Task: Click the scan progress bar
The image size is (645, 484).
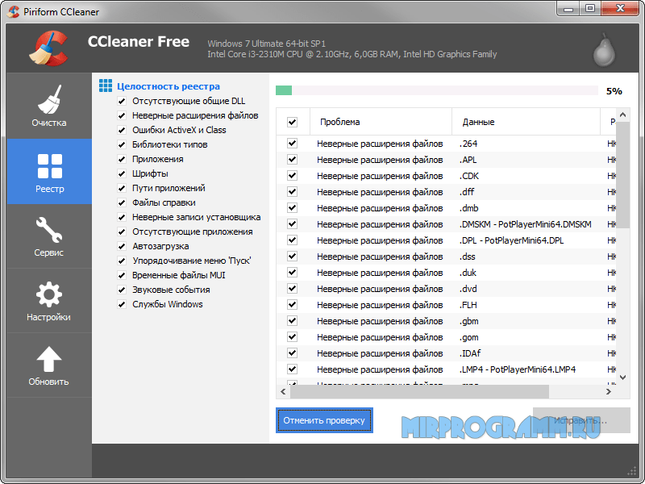Action: [x=436, y=90]
